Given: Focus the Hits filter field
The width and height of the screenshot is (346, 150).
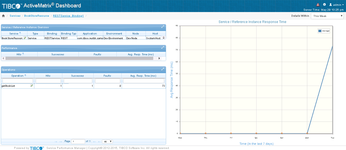Looking at the screenshot, I should (48, 81).
